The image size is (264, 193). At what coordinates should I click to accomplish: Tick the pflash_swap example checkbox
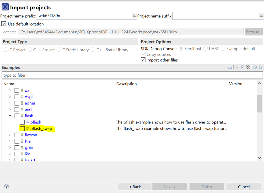pyautogui.click(x=22, y=128)
